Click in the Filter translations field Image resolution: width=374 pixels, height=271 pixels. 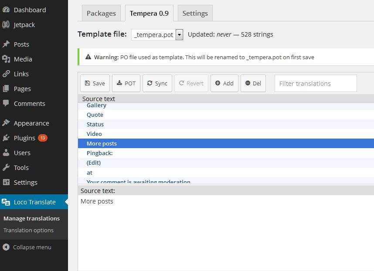point(316,83)
